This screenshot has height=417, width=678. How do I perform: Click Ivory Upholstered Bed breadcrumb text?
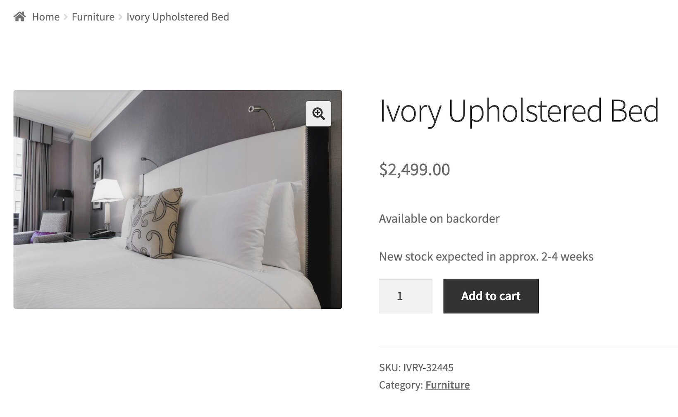177,17
